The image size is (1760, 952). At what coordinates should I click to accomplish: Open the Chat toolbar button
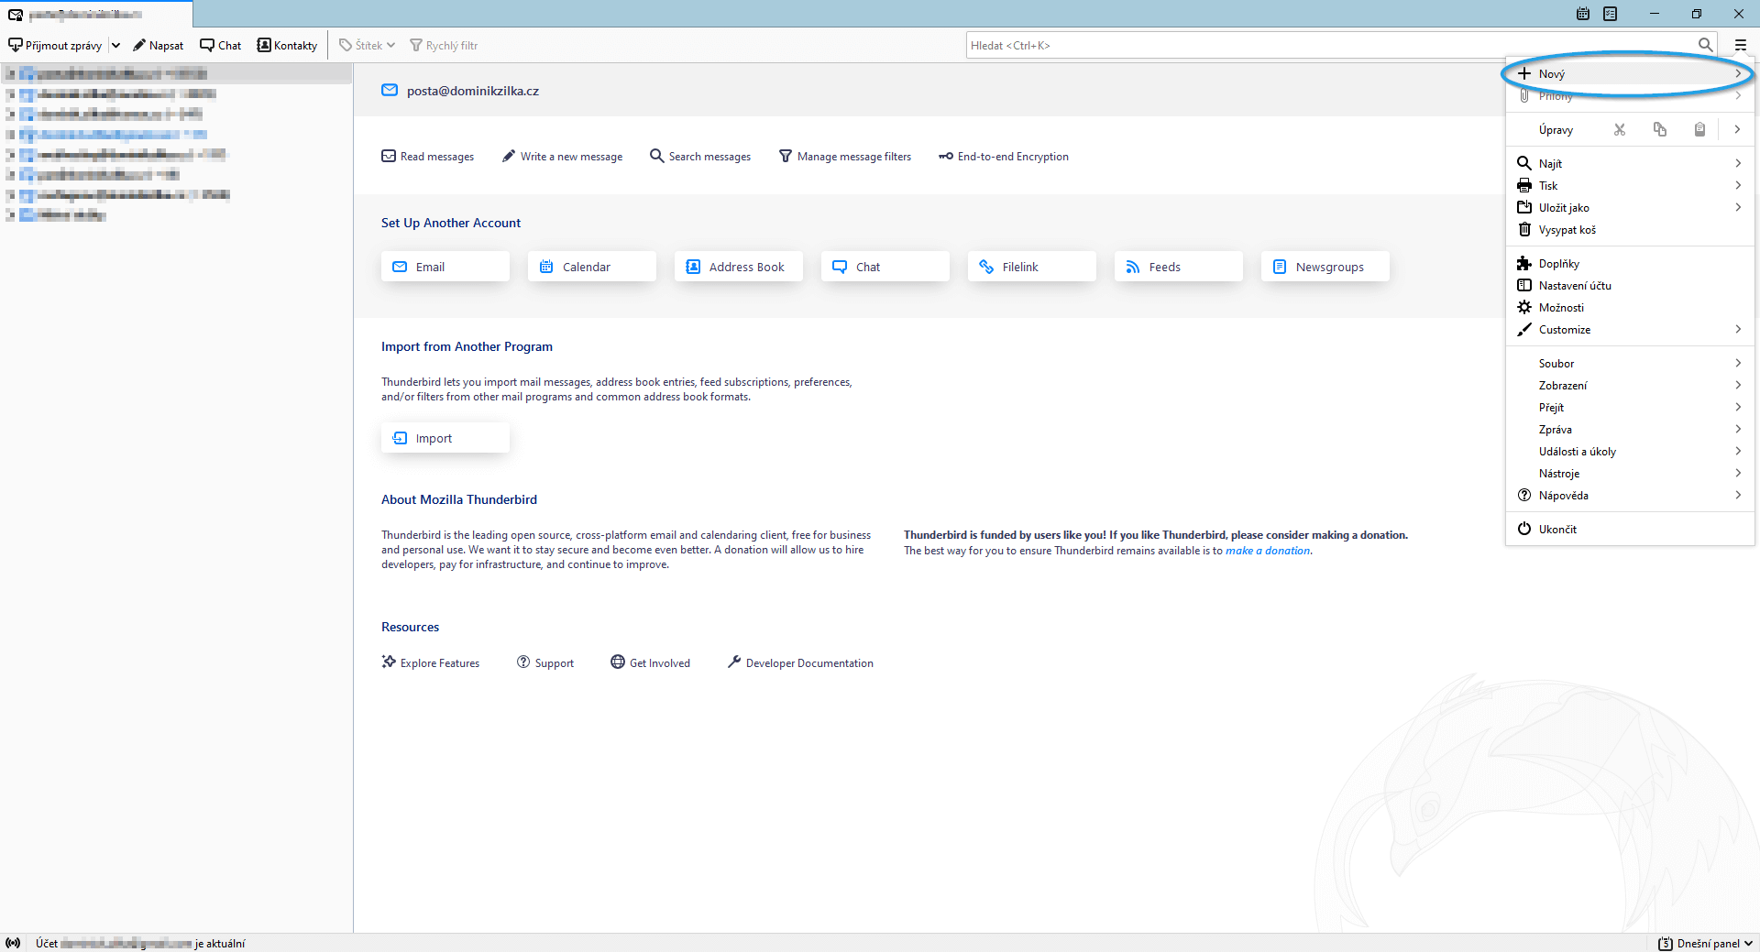point(221,45)
